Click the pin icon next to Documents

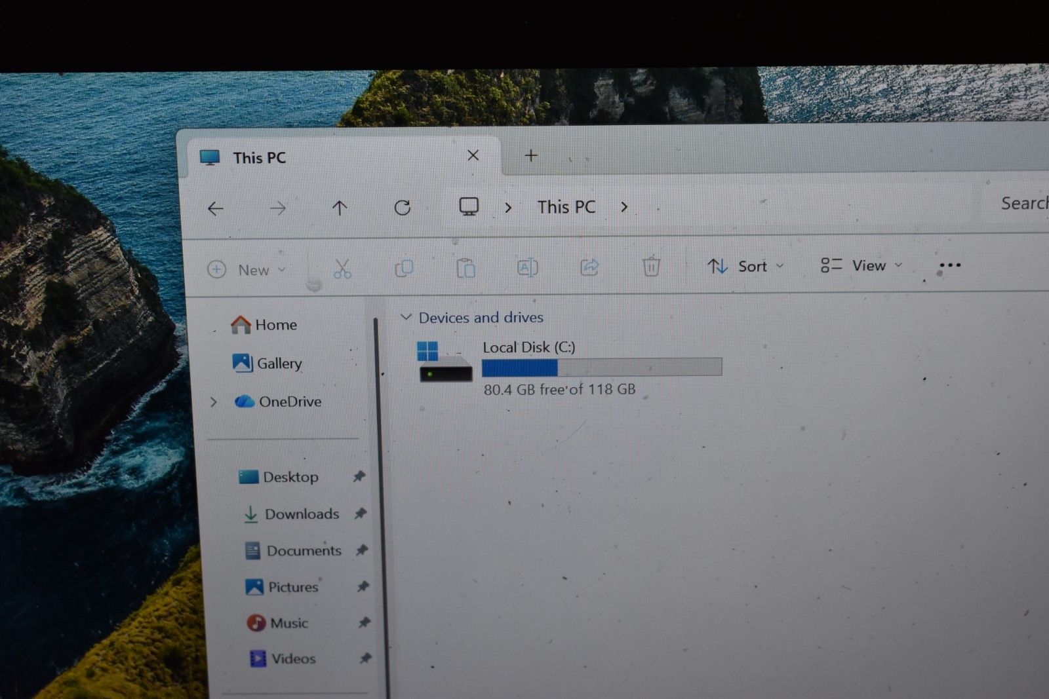362,550
